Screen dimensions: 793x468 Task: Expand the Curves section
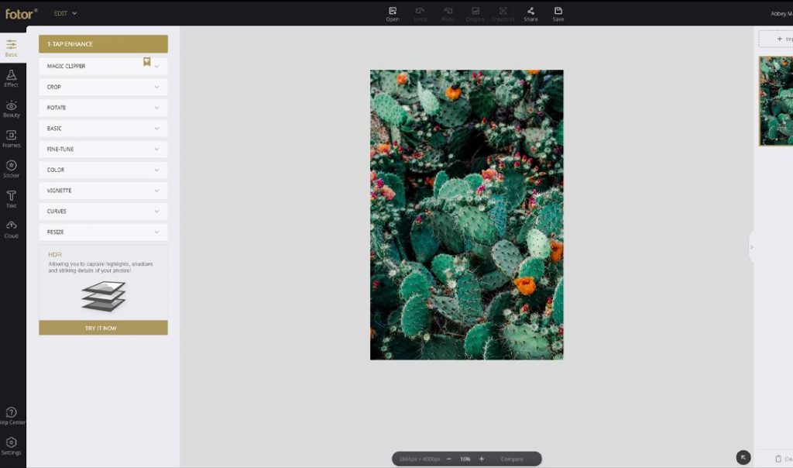pyautogui.click(x=103, y=212)
